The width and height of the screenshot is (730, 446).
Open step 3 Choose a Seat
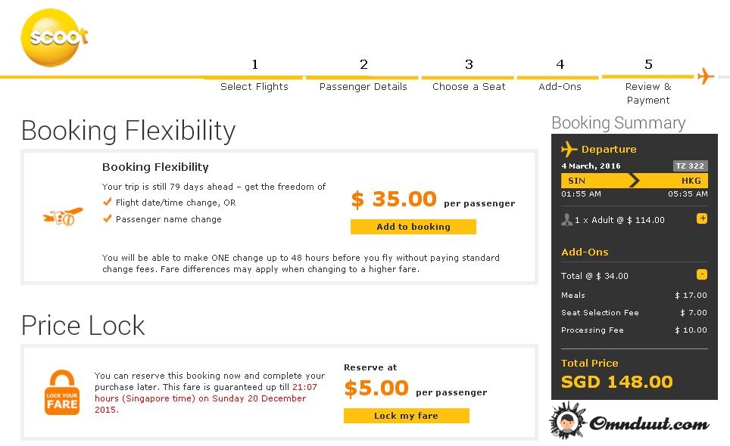tap(469, 86)
